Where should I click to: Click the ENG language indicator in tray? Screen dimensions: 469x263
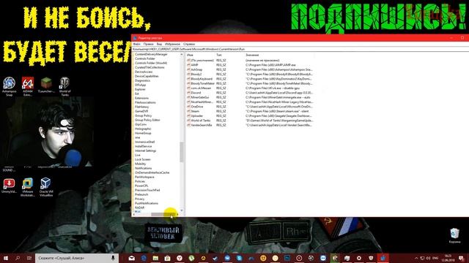click(x=435, y=258)
